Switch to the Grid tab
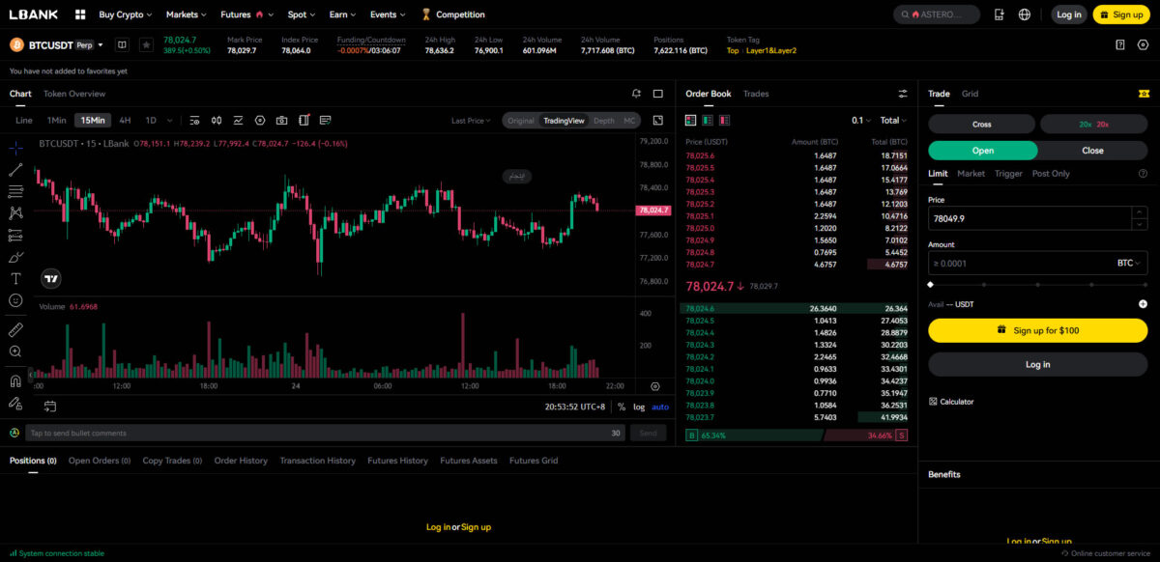This screenshot has height=562, width=1160. tap(970, 94)
